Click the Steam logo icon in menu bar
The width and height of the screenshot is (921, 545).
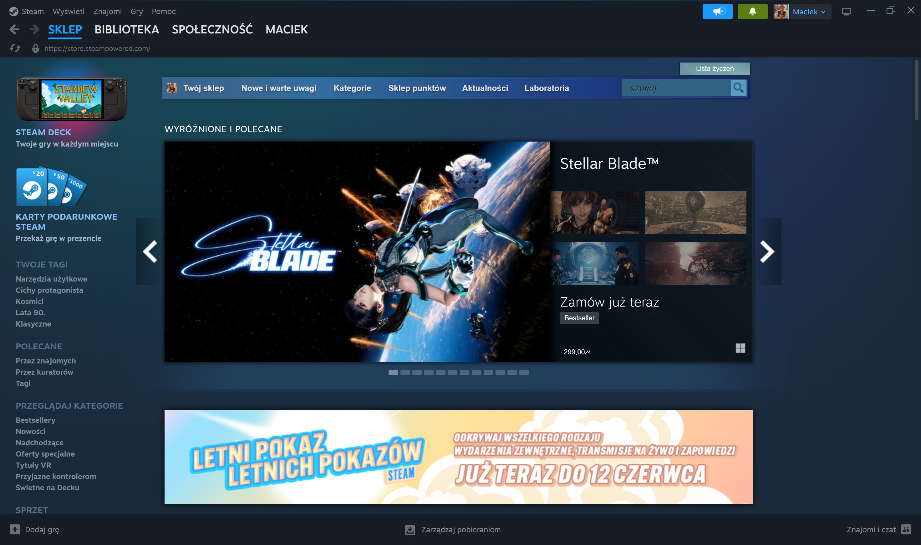point(13,11)
